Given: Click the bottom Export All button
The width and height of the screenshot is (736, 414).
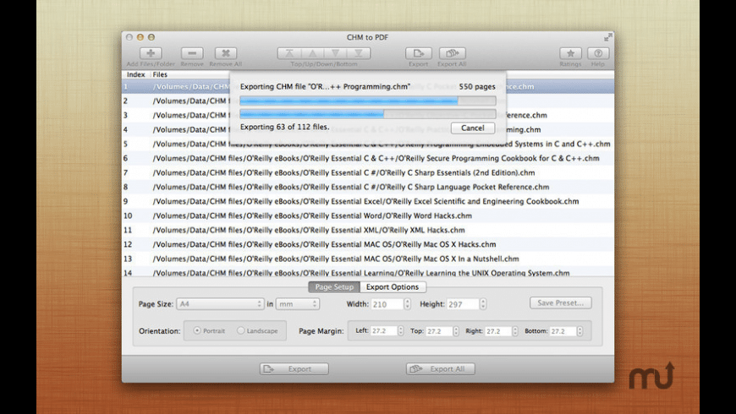Looking at the screenshot, I should (440, 369).
